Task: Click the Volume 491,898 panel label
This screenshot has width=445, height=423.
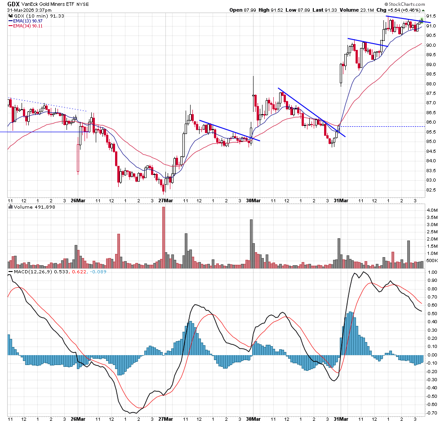Action: (31, 207)
